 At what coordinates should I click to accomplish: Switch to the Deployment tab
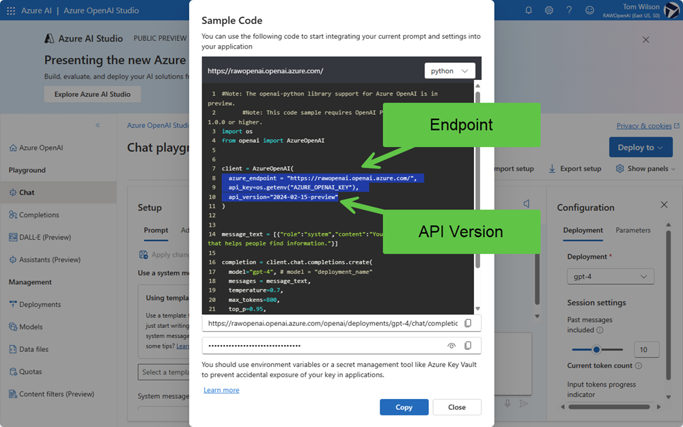tap(583, 230)
